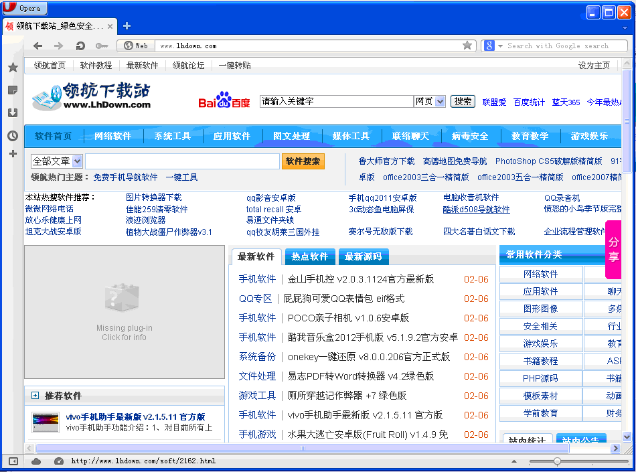
Task: Click Opera Turbo icon in status bar
Action: (x=59, y=461)
